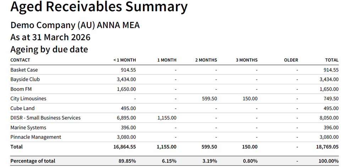This screenshot has height=168, width=346.
Task: Click the Basket Case contact name
Action: click(x=24, y=70)
